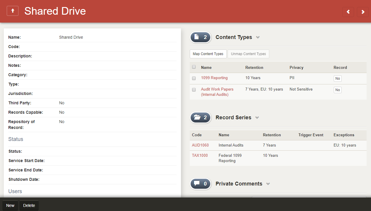The image size is (371, 211).
Task: Open record series TAX1000
Action: (x=200, y=155)
